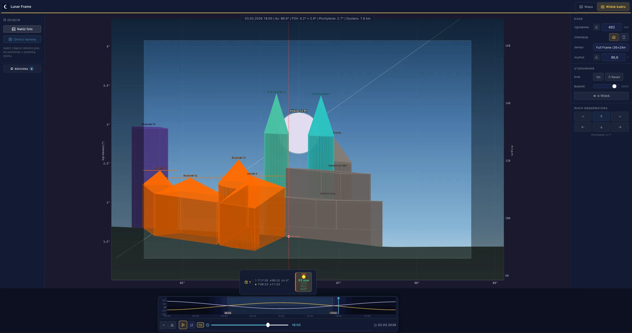
Task: Open the Biblioteka library
Action: (x=22, y=69)
